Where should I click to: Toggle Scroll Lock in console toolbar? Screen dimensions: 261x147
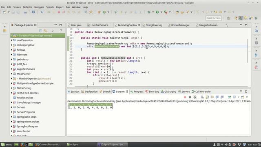(207, 97)
